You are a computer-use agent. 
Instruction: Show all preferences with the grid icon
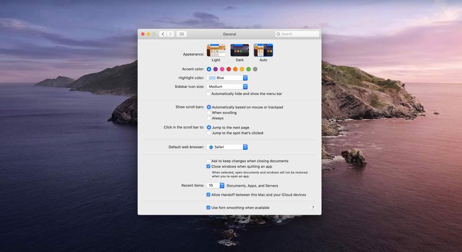pos(181,34)
